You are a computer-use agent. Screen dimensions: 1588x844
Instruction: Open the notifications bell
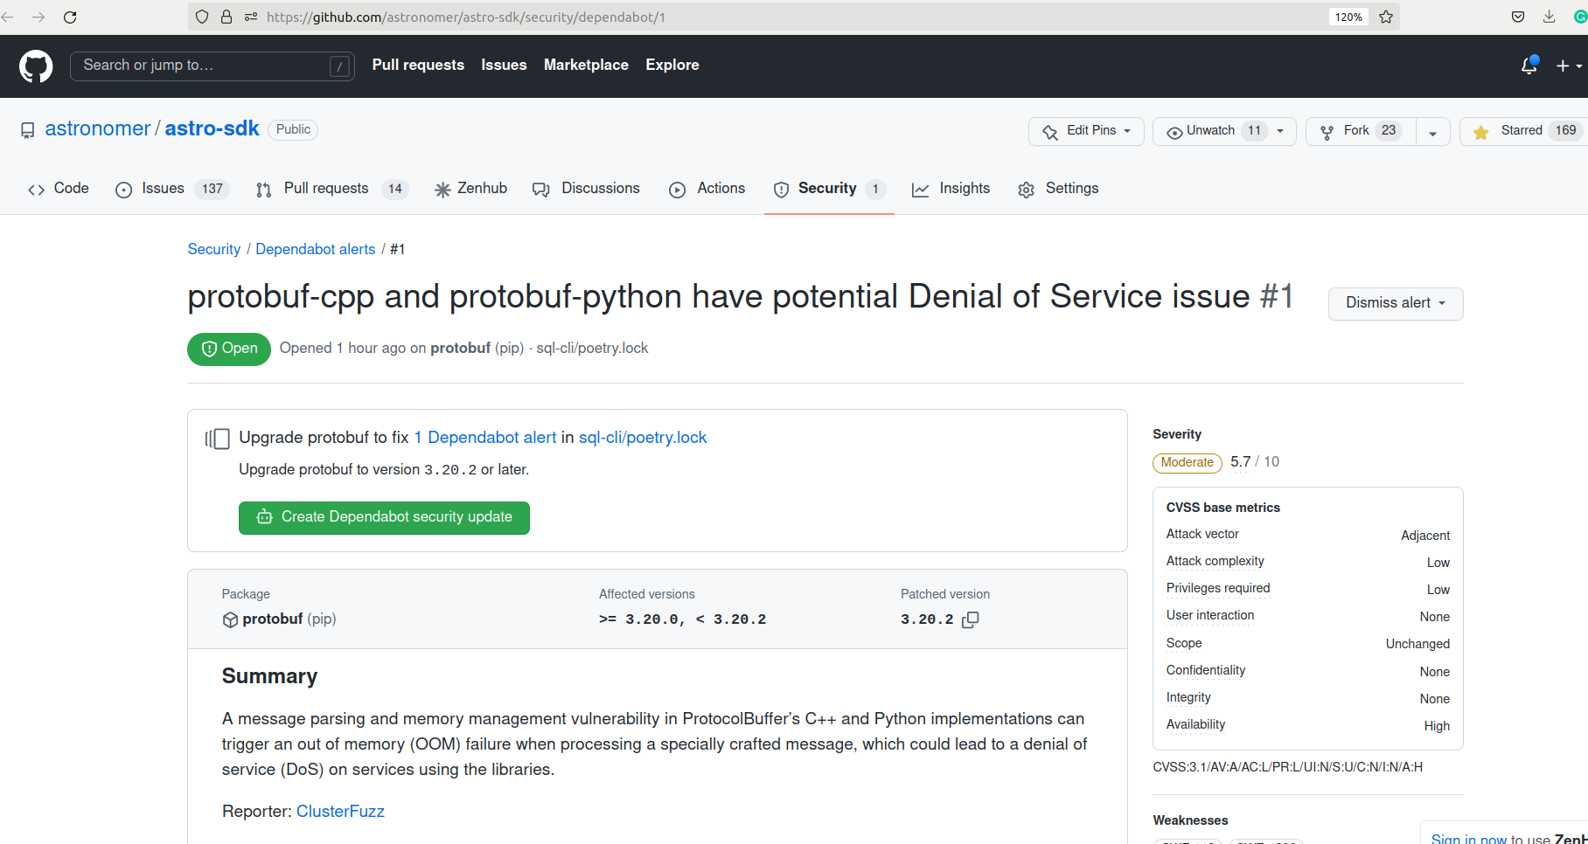(x=1529, y=66)
